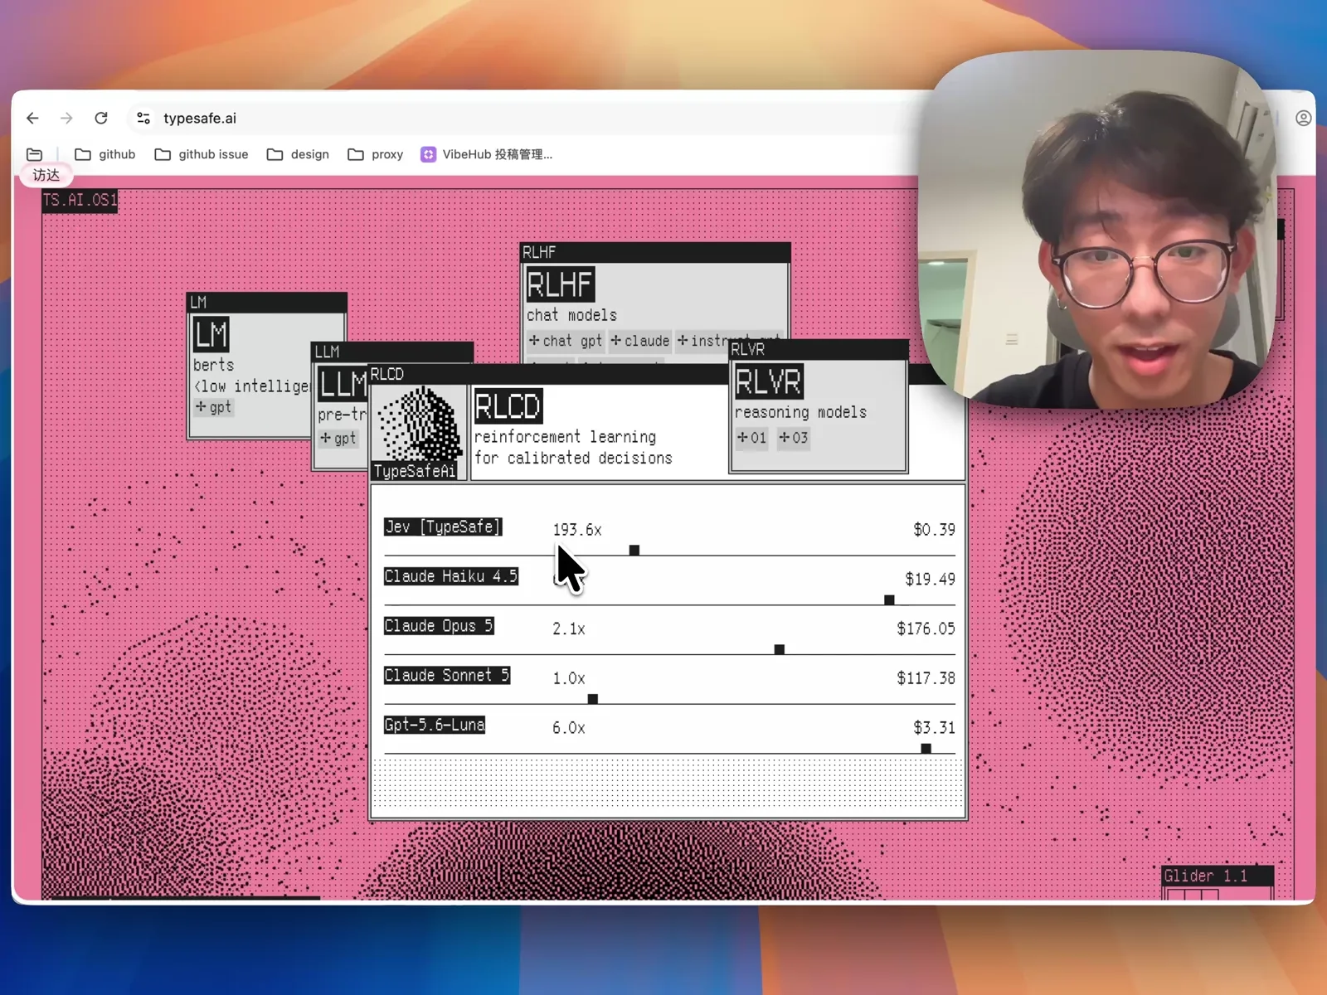
Task: Click the chat gpt tag in RLHF
Action: tap(566, 341)
